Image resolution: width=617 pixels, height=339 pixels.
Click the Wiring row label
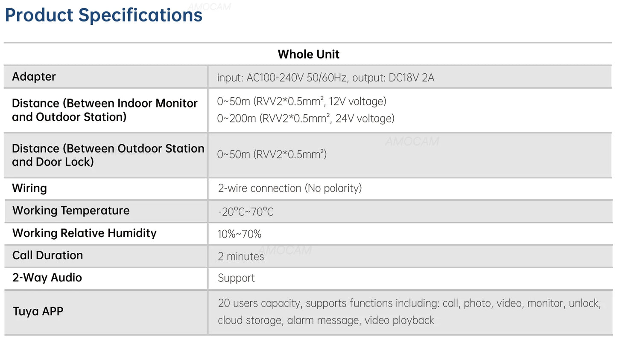pyautogui.click(x=29, y=188)
